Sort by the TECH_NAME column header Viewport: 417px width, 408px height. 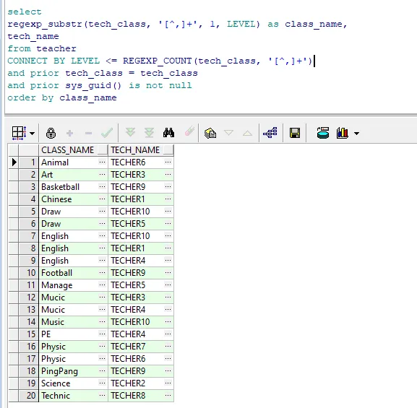tap(136, 150)
